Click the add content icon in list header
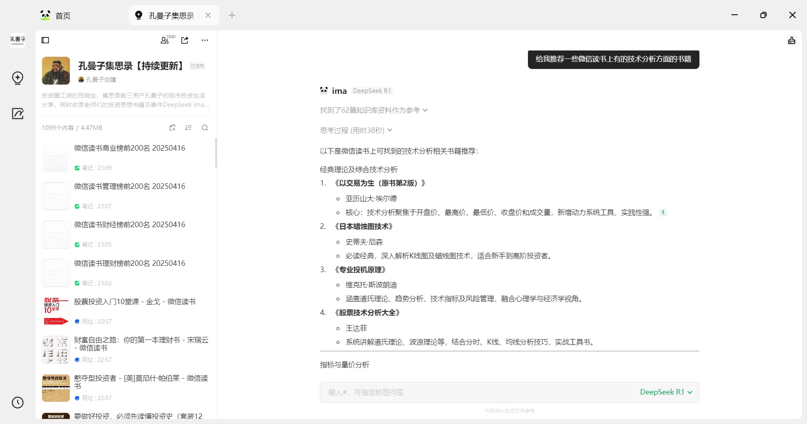This screenshot has height=424, width=807. (x=172, y=128)
